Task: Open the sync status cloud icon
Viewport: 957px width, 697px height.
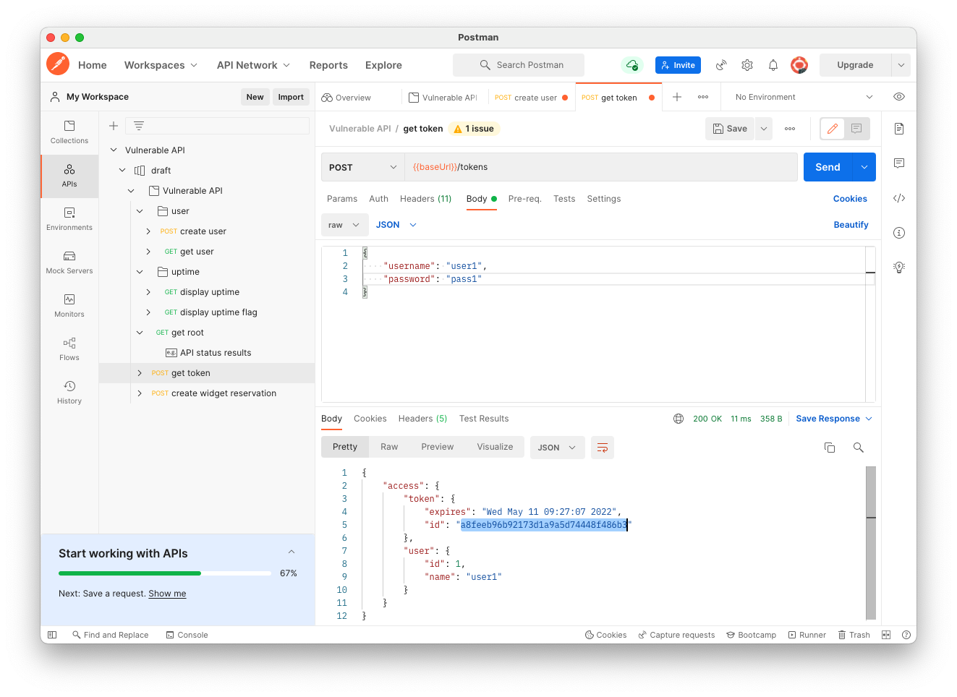Action: click(x=632, y=65)
